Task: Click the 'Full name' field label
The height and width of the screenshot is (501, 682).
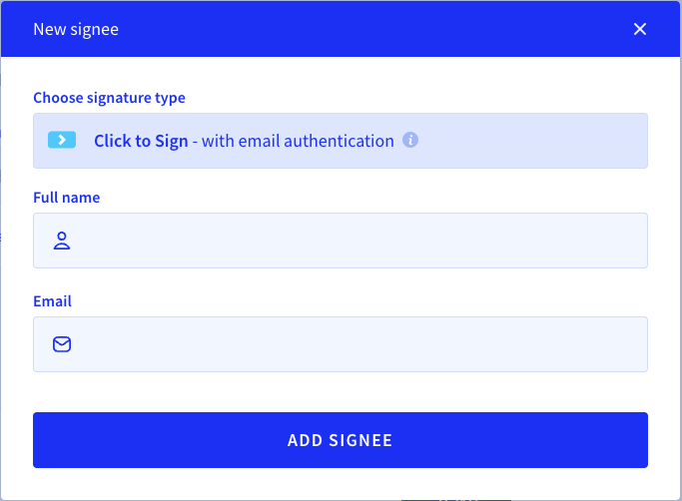Action: pos(67,198)
